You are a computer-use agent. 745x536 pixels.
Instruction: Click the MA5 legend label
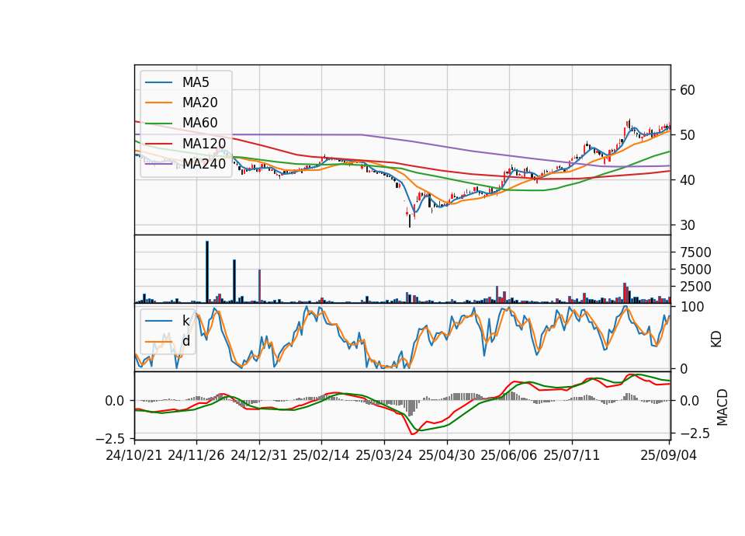196,82
